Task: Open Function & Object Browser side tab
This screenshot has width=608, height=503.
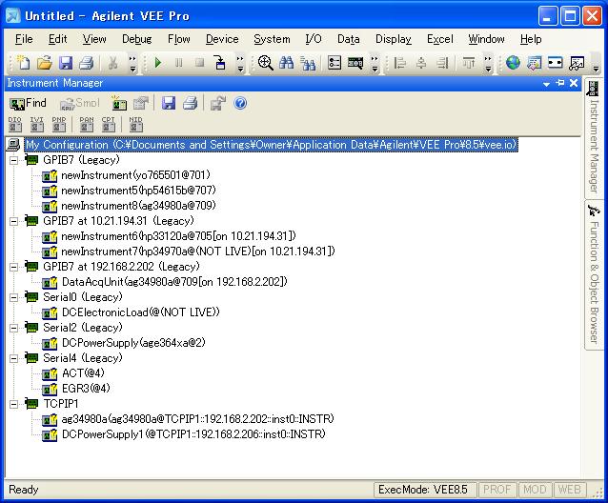Action: point(594,276)
